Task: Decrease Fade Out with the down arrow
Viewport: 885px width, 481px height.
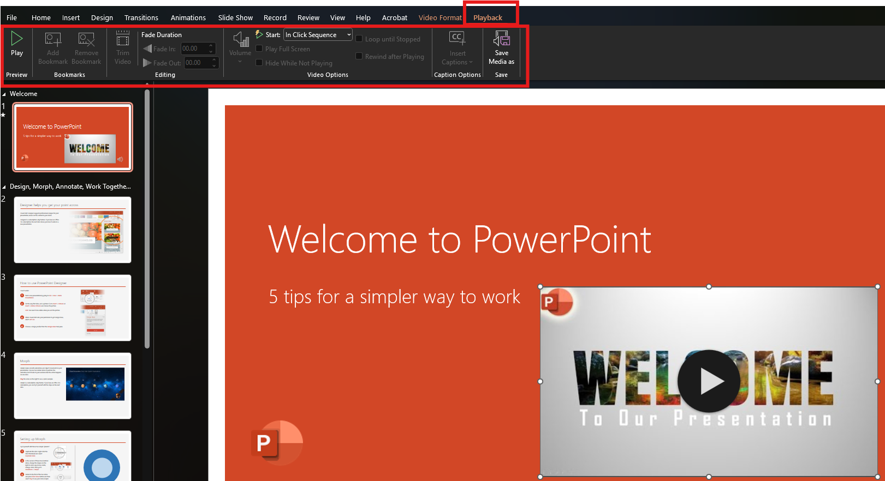Action: pyautogui.click(x=215, y=66)
